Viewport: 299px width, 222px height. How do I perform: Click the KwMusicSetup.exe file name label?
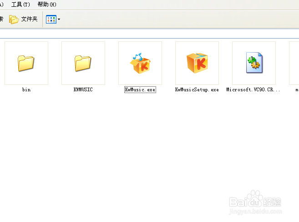pos(197,89)
